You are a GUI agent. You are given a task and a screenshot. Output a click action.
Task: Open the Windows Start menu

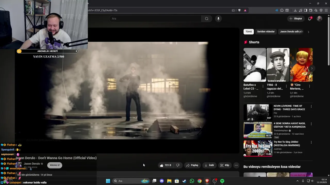(108, 181)
